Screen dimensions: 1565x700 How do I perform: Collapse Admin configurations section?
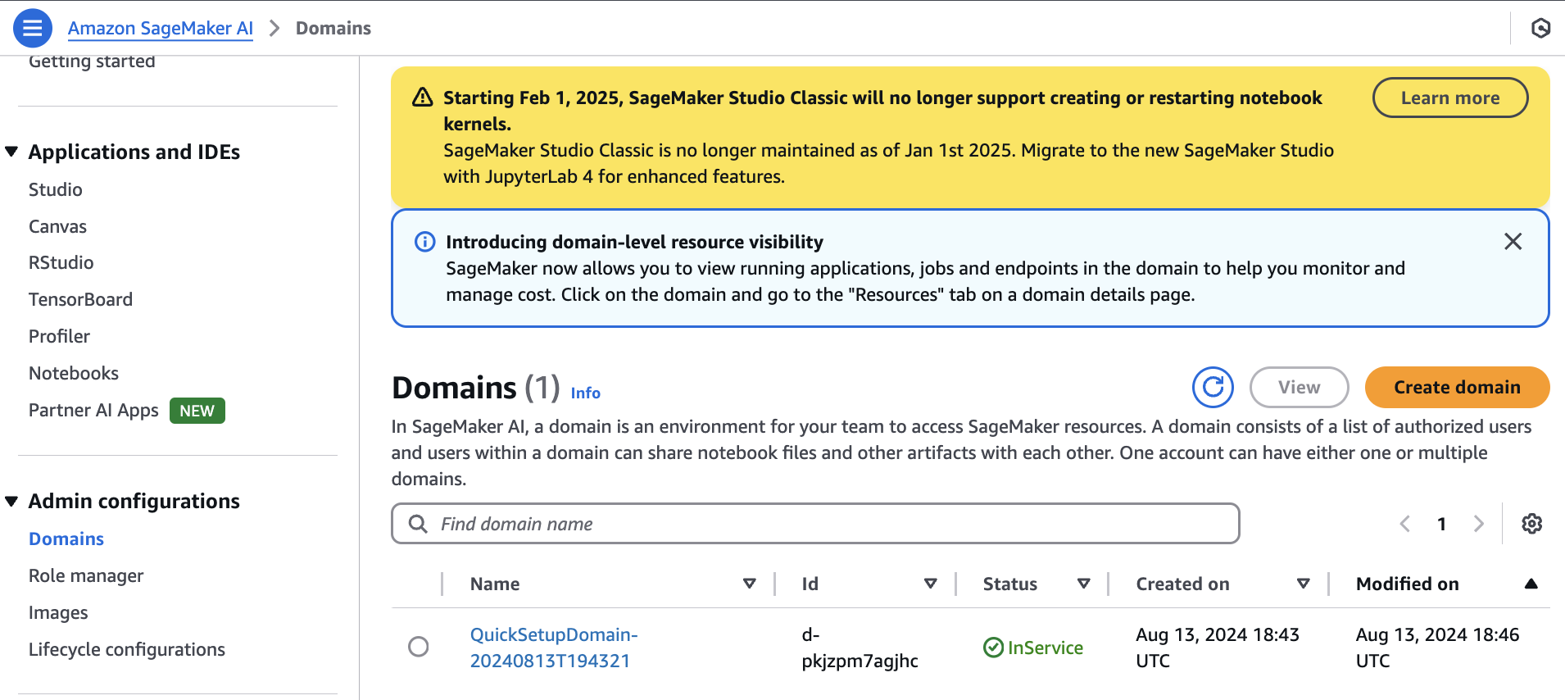(11, 501)
